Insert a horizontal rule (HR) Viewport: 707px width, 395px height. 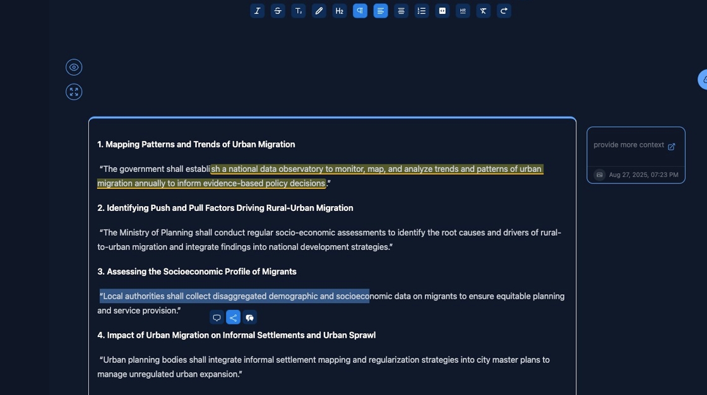tap(463, 11)
